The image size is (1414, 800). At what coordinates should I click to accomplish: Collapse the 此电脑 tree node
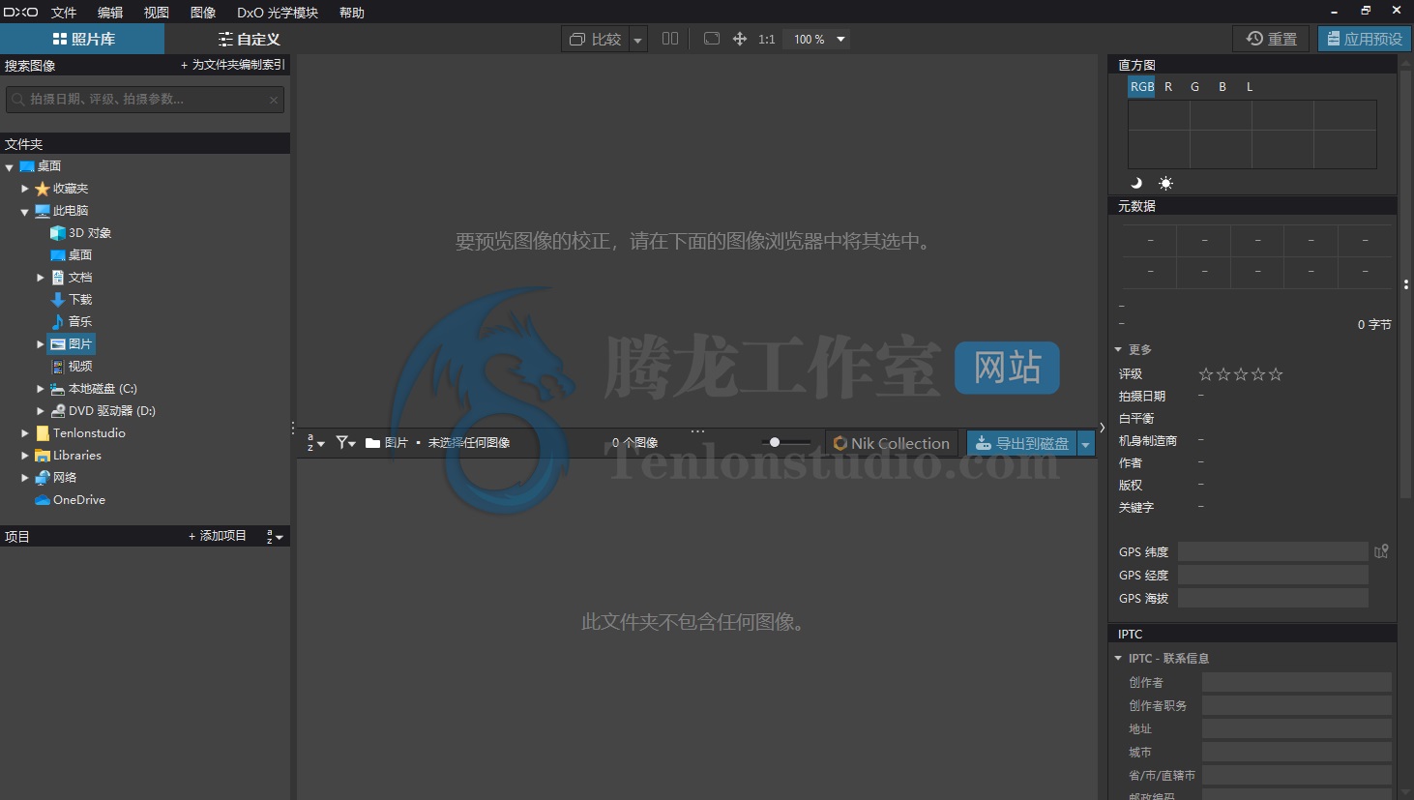[x=25, y=212]
